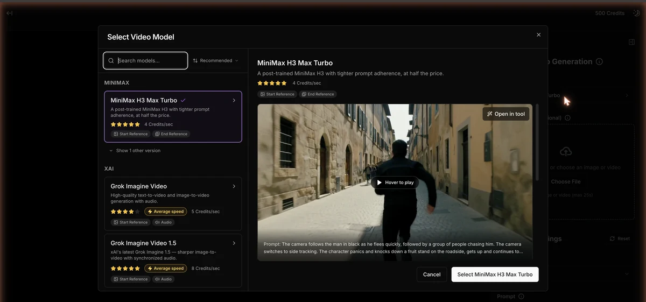This screenshot has height=302, width=646.
Task: Select the Grok Imagine Video model card
Action: [x=173, y=203]
